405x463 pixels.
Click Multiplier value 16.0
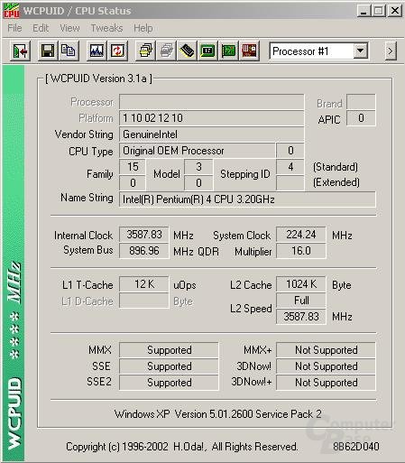(301, 251)
